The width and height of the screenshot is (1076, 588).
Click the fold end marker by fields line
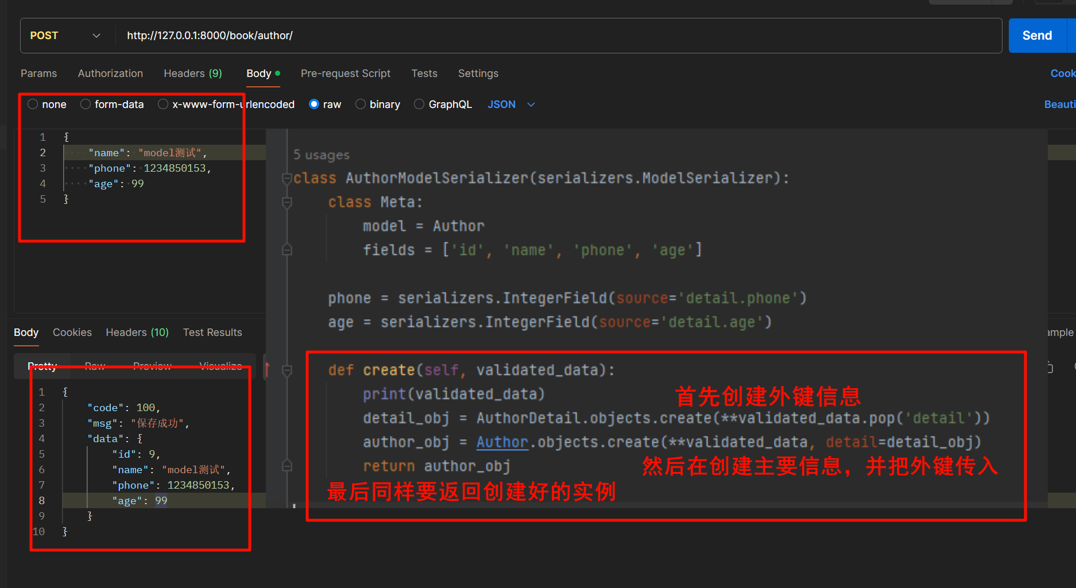[287, 250]
